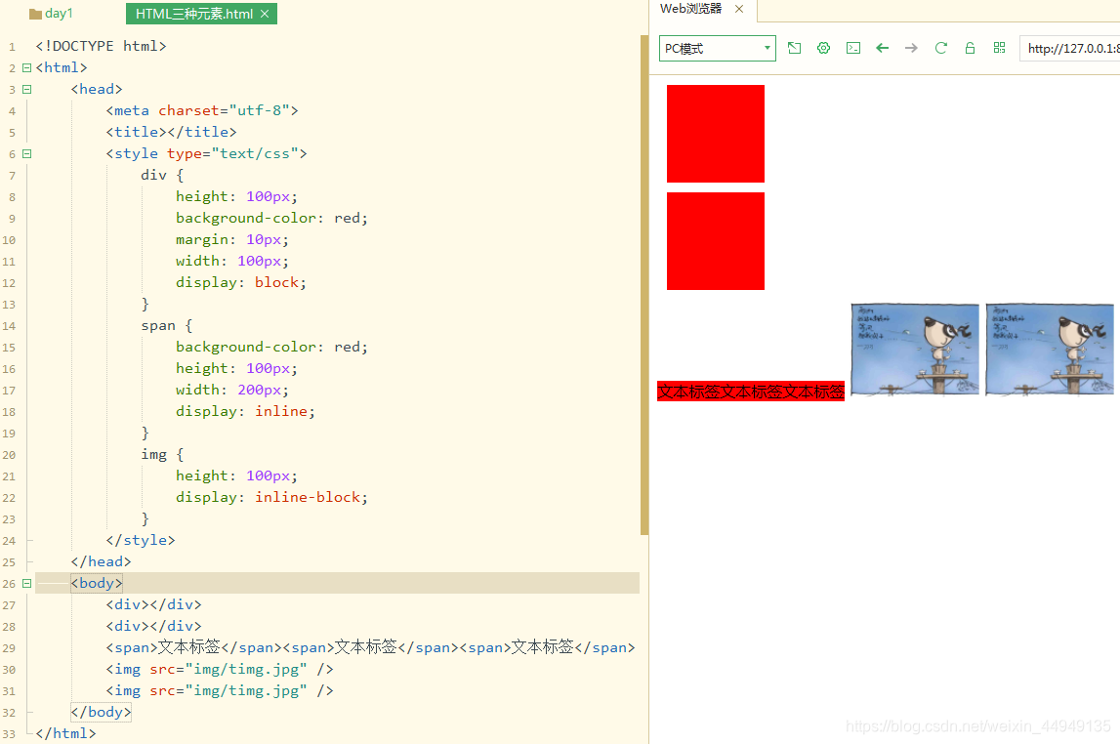Select the Web浏览器 preview tab
The height and width of the screenshot is (744, 1120).
(x=689, y=8)
